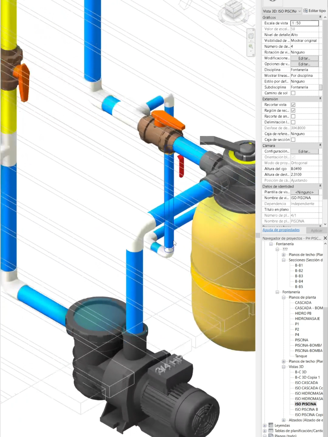Click Editar... in the Configuración row
Image resolution: width=328 pixels, height=437 pixels.
tap(304, 151)
